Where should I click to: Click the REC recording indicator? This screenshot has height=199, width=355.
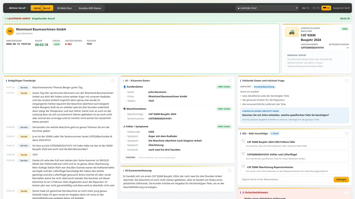(x=69, y=44)
